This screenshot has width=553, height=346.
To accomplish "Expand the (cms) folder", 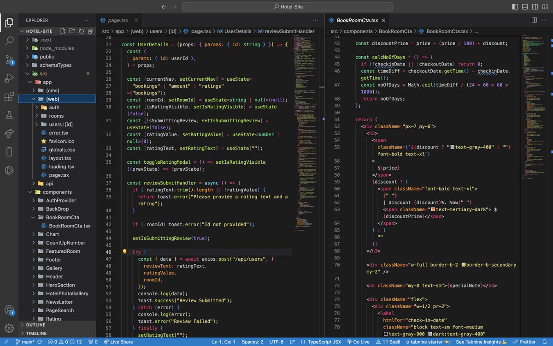I will tap(58, 90).
